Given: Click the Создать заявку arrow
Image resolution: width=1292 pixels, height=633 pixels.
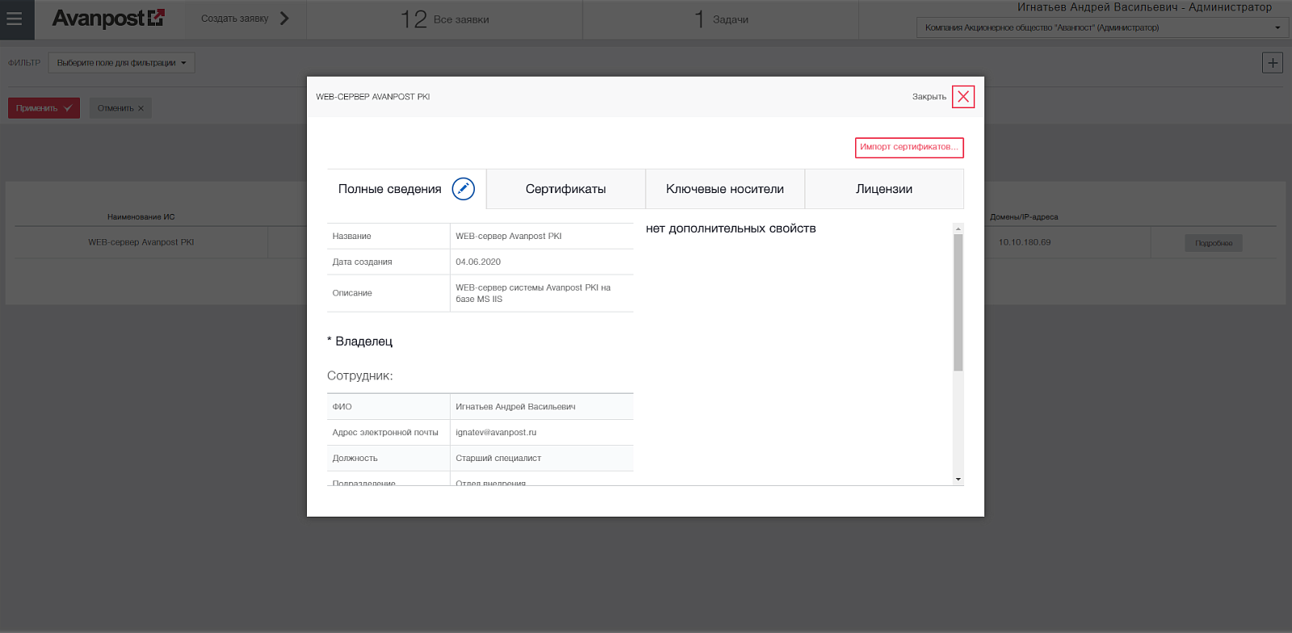Looking at the screenshot, I should click(284, 19).
